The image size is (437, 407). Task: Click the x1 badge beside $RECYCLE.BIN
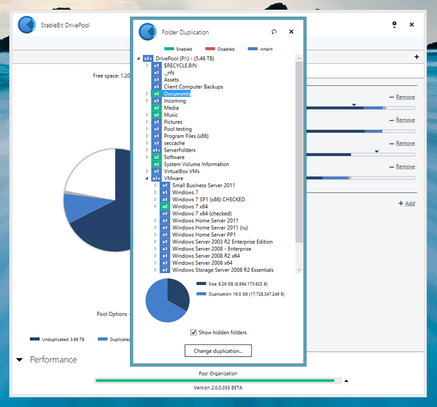click(x=156, y=66)
